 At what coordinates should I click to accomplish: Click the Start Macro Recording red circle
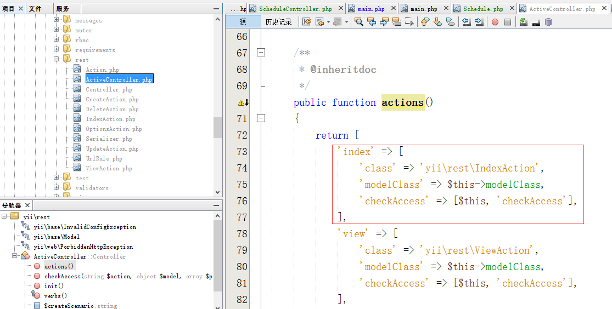click(x=495, y=22)
